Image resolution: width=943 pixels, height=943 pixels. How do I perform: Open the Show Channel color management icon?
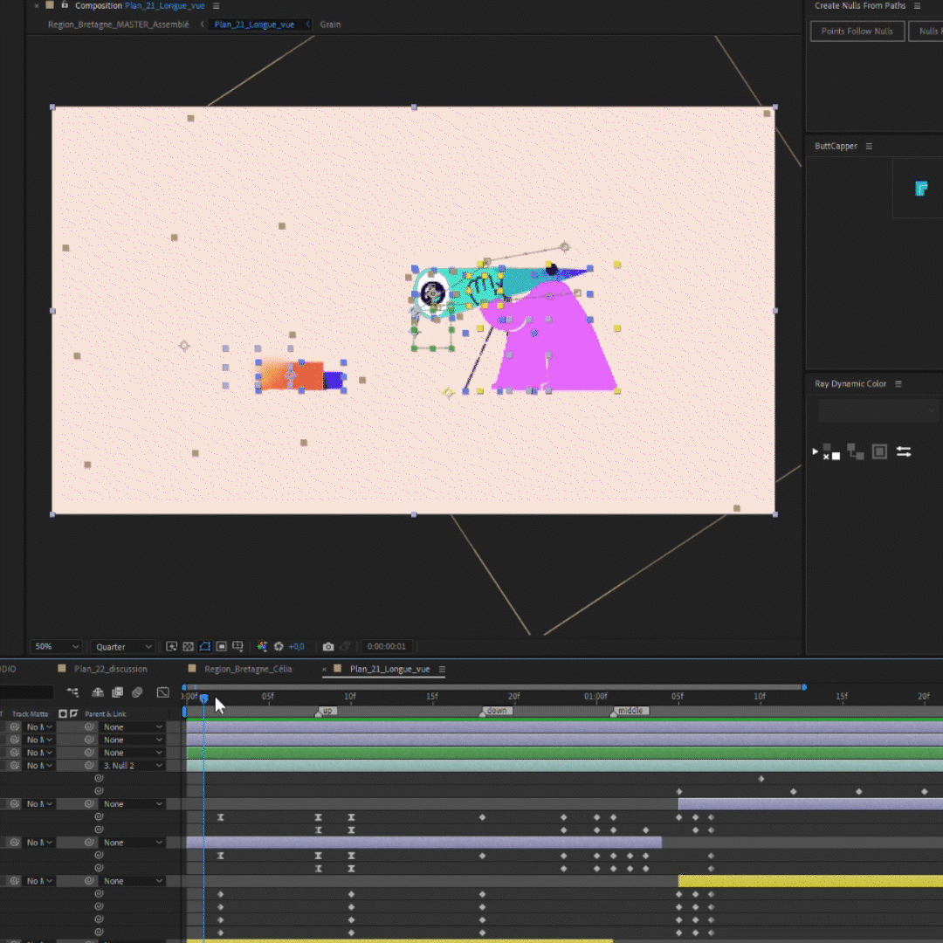262,646
